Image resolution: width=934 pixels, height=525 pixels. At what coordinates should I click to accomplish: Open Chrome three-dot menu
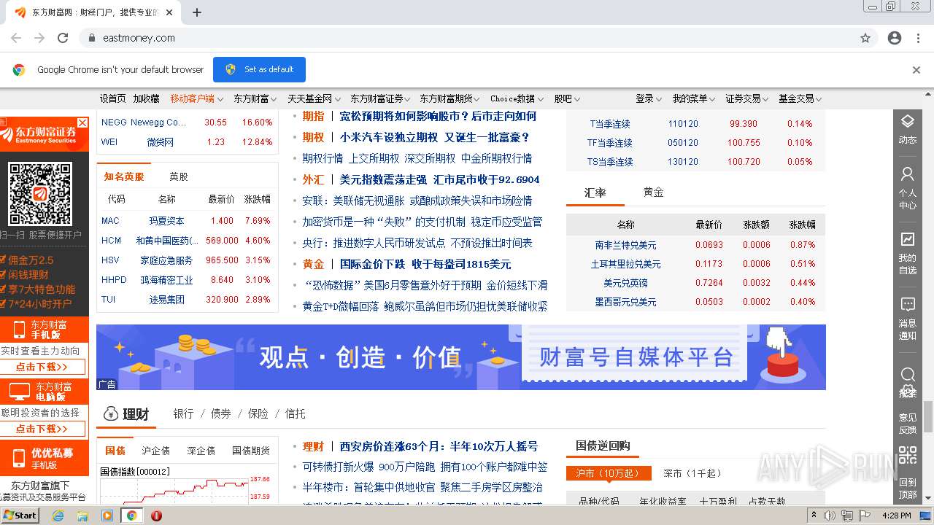pos(918,38)
